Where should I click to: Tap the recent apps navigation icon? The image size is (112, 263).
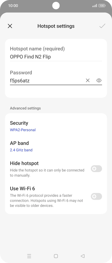pos(29,256)
